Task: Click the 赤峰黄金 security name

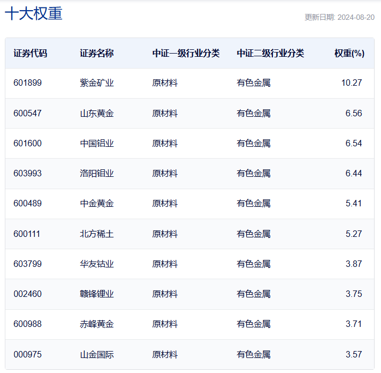Action: click(97, 324)
